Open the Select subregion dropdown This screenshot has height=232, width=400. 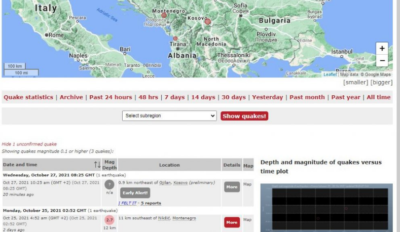pyautogui.click(x=169, y=116)
